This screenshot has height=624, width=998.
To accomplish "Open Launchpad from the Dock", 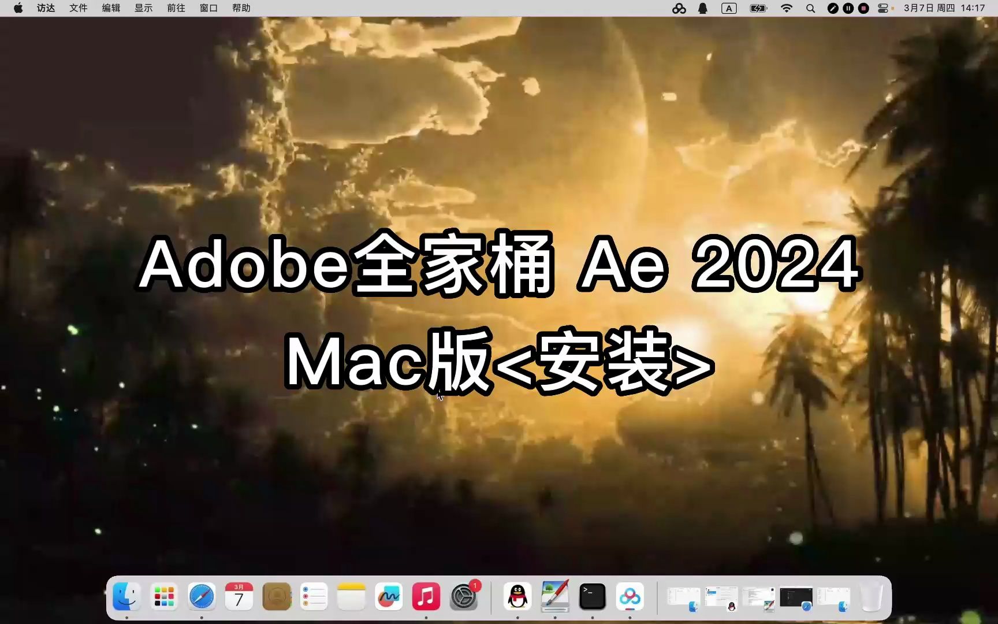I will click(x=164, y=597).
